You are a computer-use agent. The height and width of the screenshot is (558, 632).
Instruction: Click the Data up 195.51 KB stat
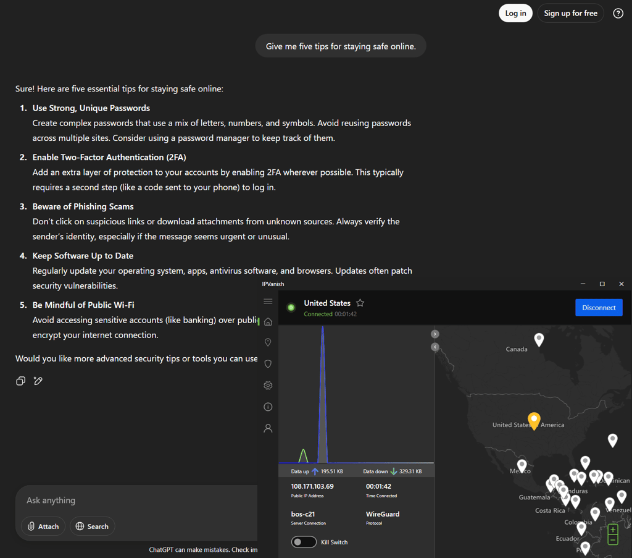click(317, 471)
